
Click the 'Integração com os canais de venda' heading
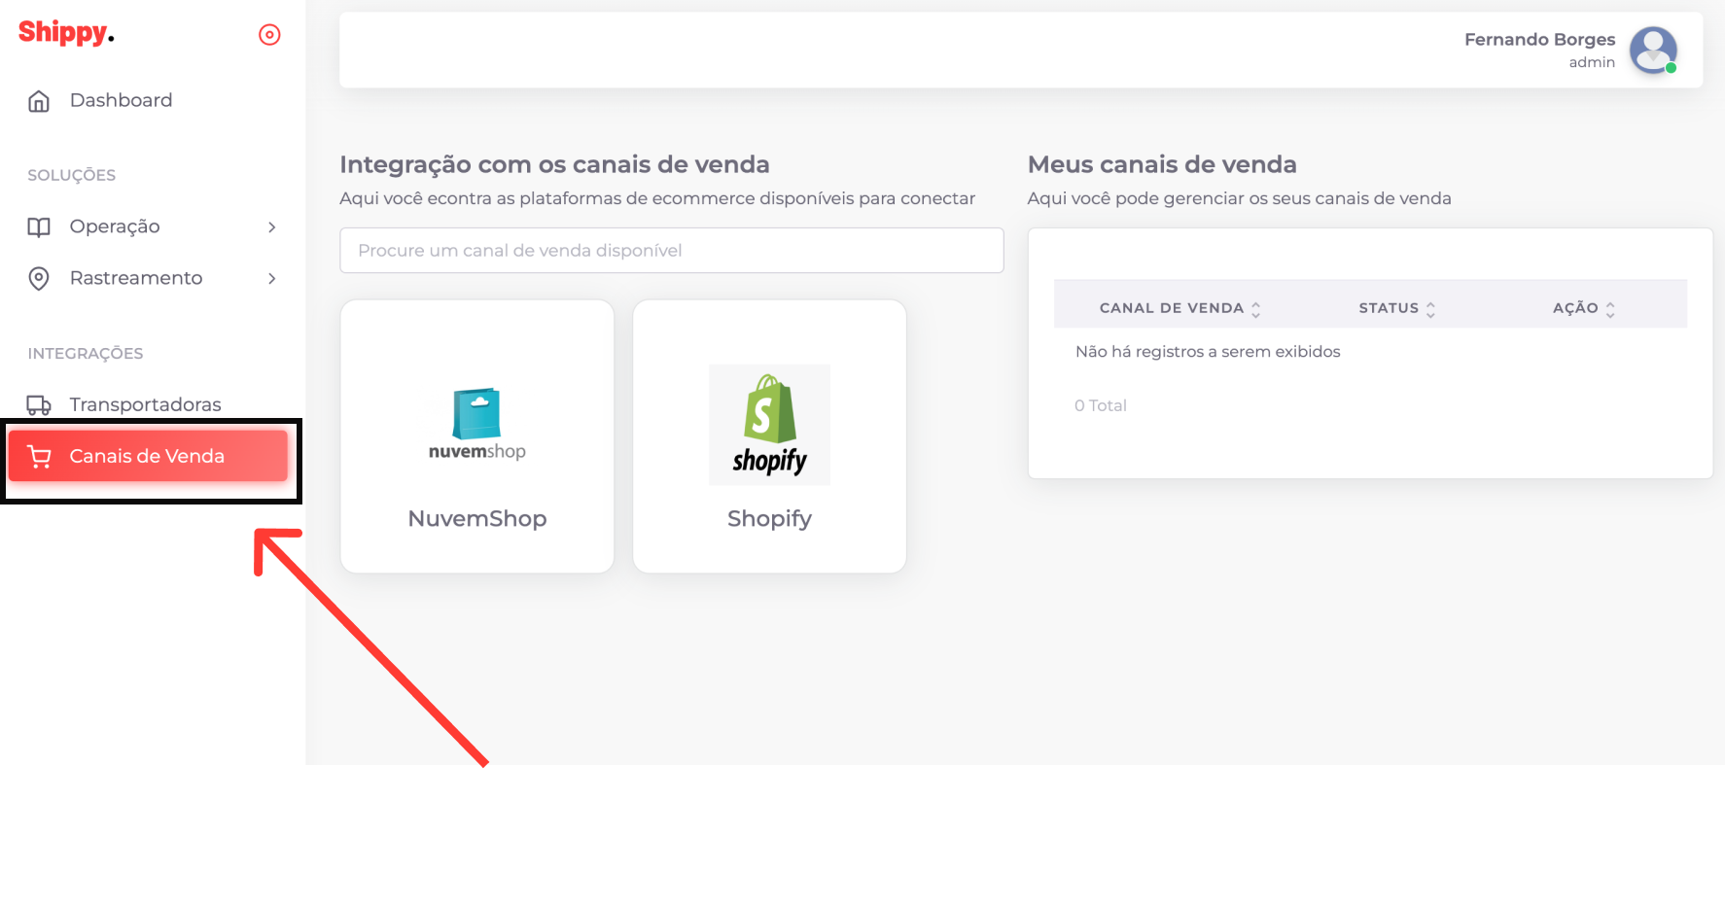[x=554, y=164]
